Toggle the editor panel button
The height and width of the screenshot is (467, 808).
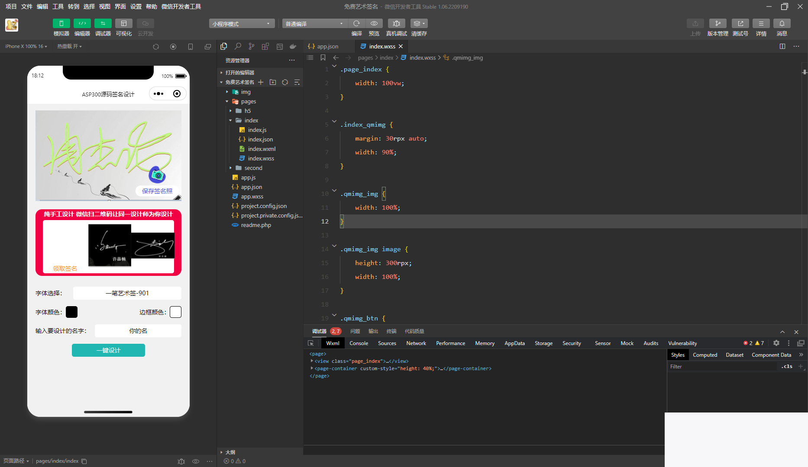82,23
